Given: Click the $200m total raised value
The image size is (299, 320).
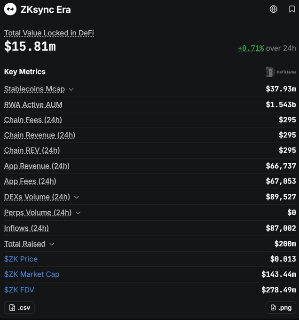Looking at the screenshot, I should 285,244.
